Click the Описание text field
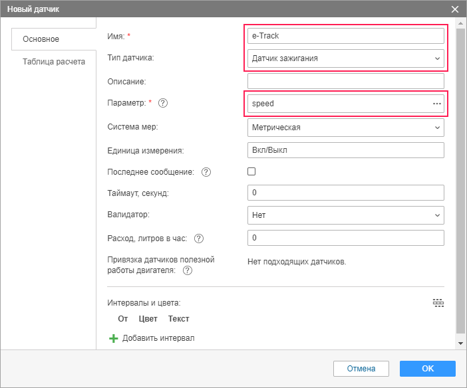Image resolution: width=467 pixels, height=388 pixels. [x=345, y=81]
